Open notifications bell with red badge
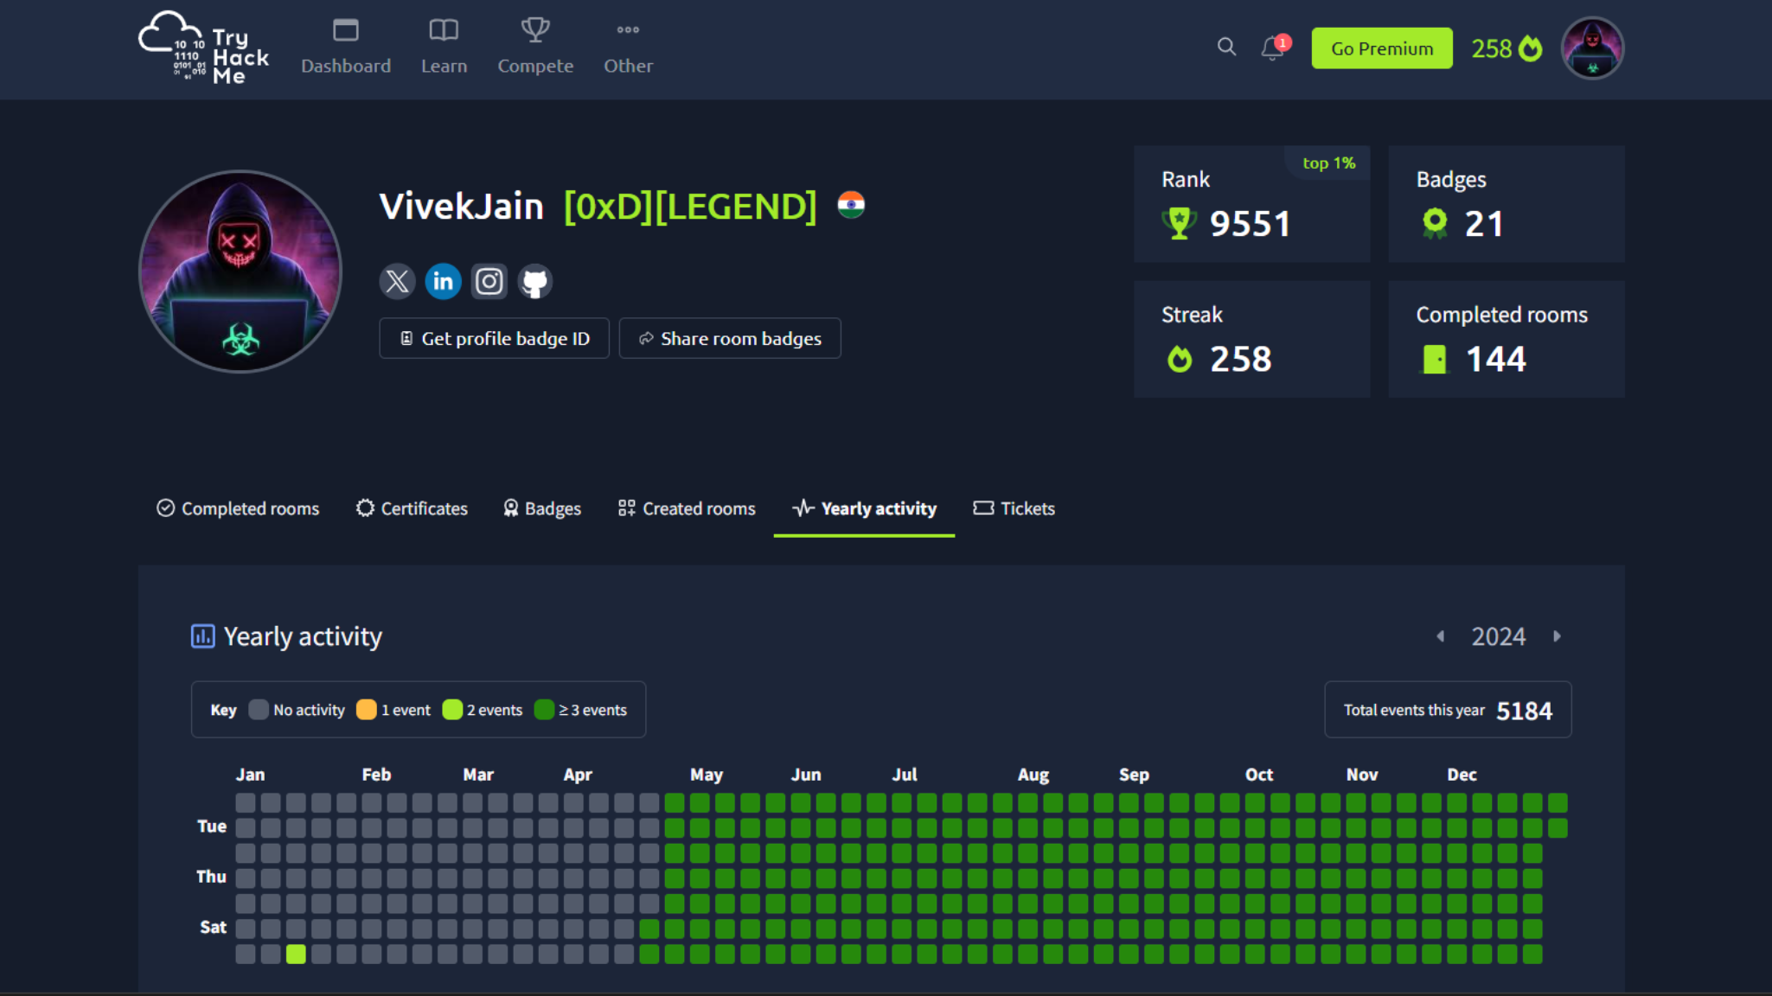 (x=1274, y=47)
